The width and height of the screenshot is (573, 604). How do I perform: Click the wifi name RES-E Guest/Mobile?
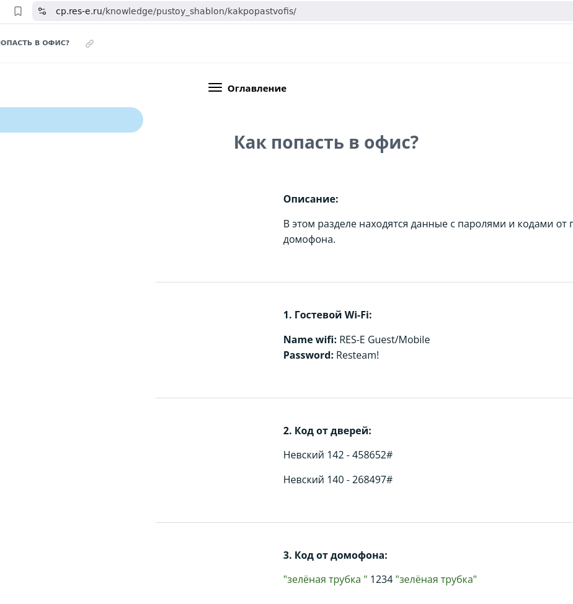[x=384, y=339]
